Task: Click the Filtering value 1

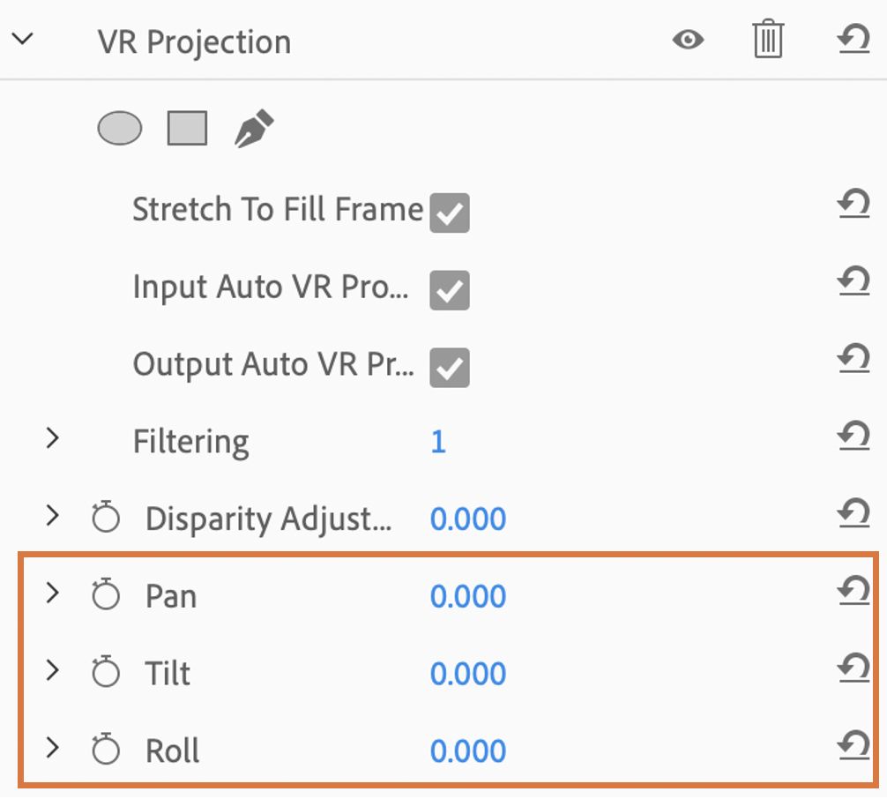Action: (438, 442)
